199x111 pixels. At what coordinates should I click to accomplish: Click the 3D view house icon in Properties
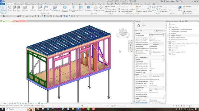tap(138, 26)
